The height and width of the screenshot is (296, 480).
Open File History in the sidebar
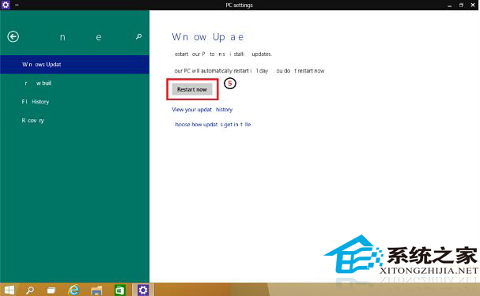74,102
